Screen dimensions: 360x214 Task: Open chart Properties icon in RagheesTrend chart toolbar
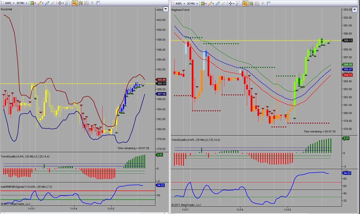tap(269, 4)
